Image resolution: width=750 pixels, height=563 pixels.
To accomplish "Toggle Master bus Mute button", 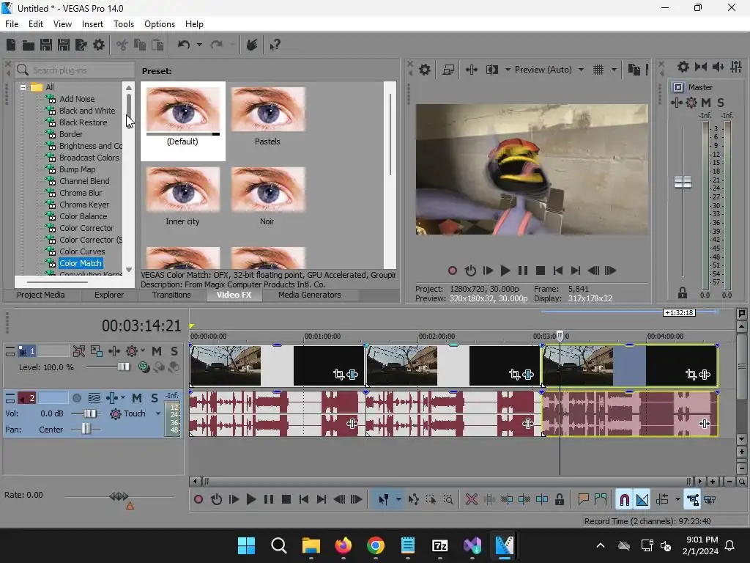I will 706,103.
